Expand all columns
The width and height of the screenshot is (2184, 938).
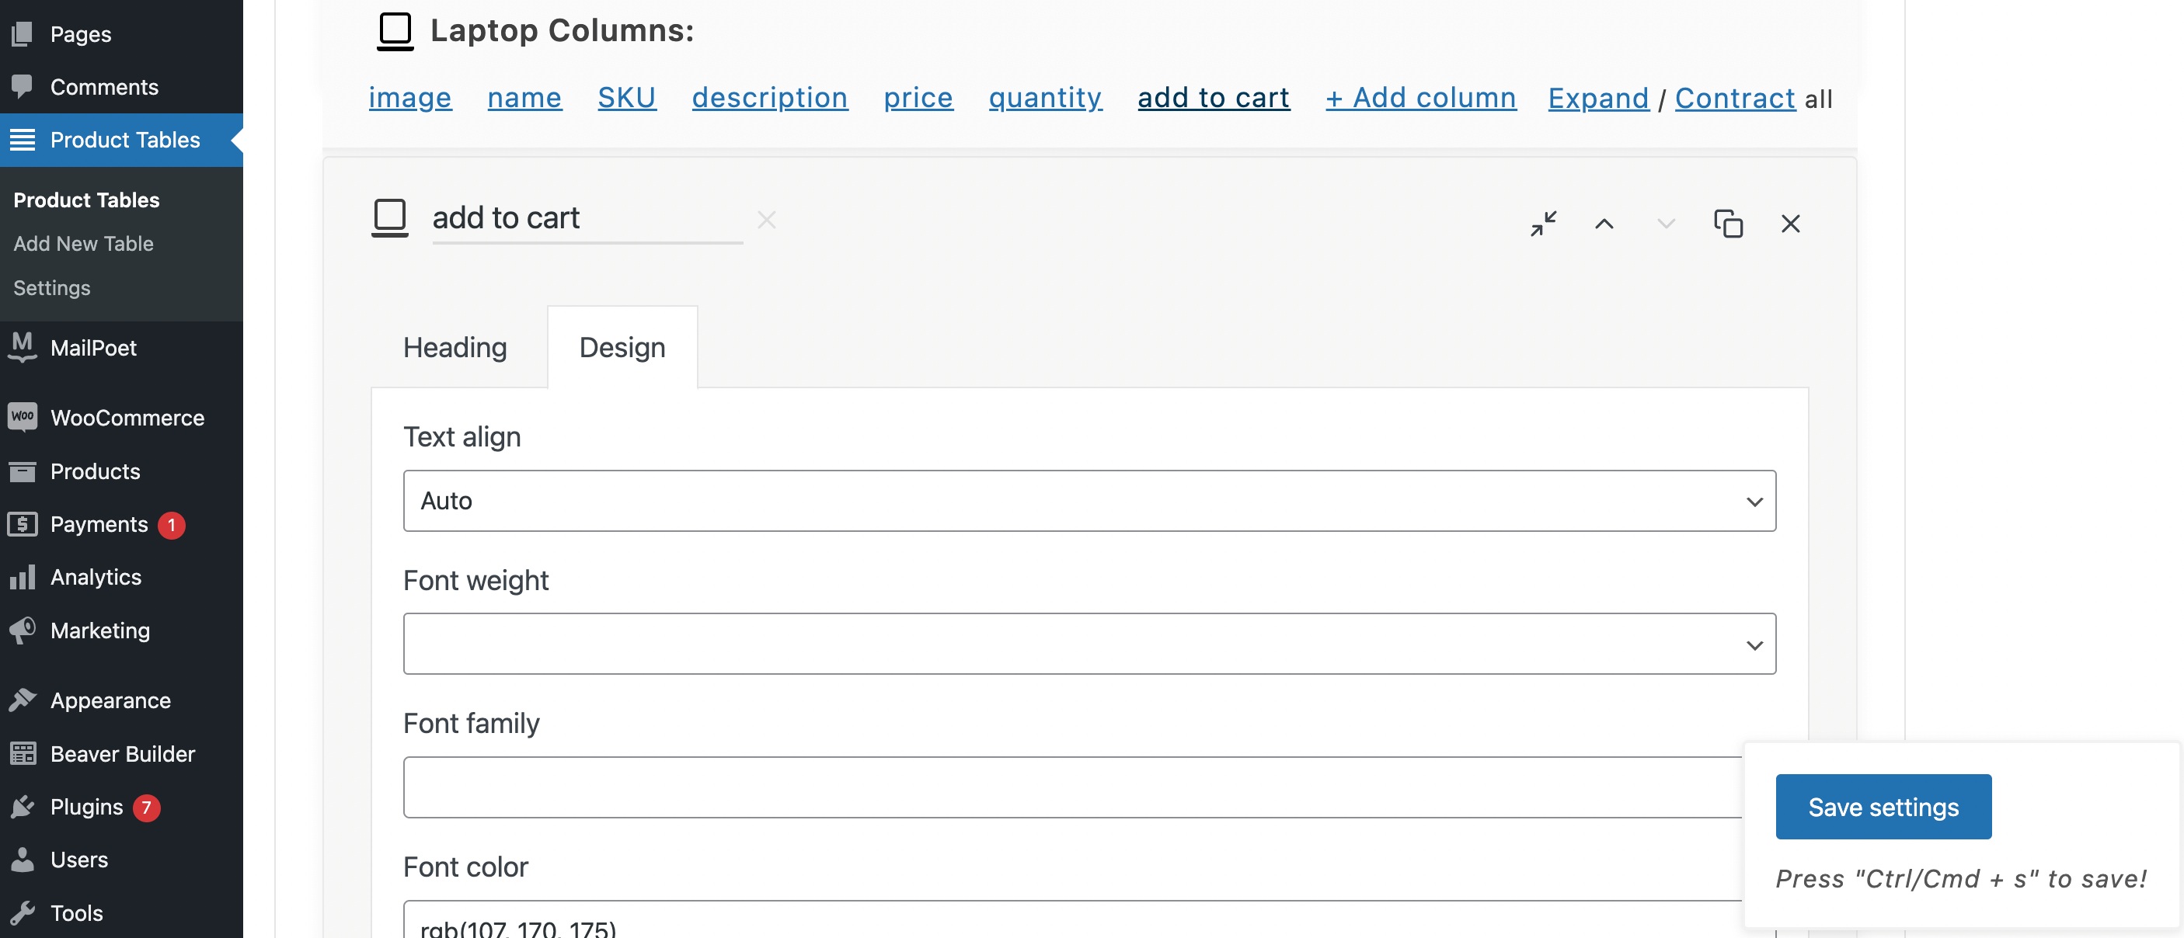(x=1598, y=99)
